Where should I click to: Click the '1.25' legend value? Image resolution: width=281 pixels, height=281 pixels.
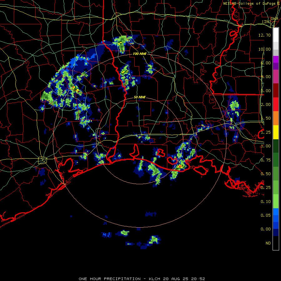(266, 132)
